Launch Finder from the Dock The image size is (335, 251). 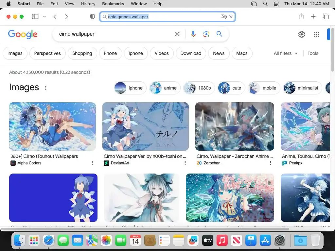coord(19,241)
